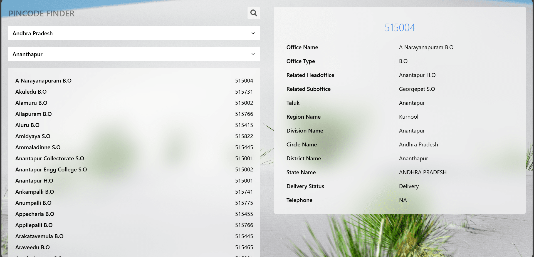
Task: Select Amidyaya S.O post office
Action: [134, 136]
